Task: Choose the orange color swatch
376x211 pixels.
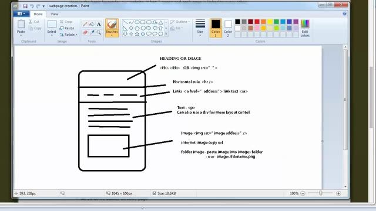Action: [x=263, y=22]
